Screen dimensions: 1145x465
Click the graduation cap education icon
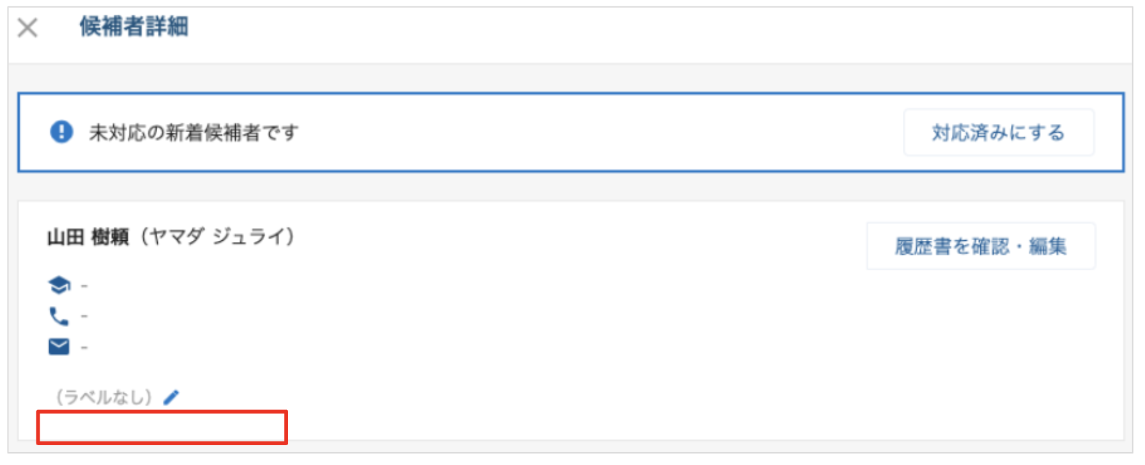click(x=59, y=285)
